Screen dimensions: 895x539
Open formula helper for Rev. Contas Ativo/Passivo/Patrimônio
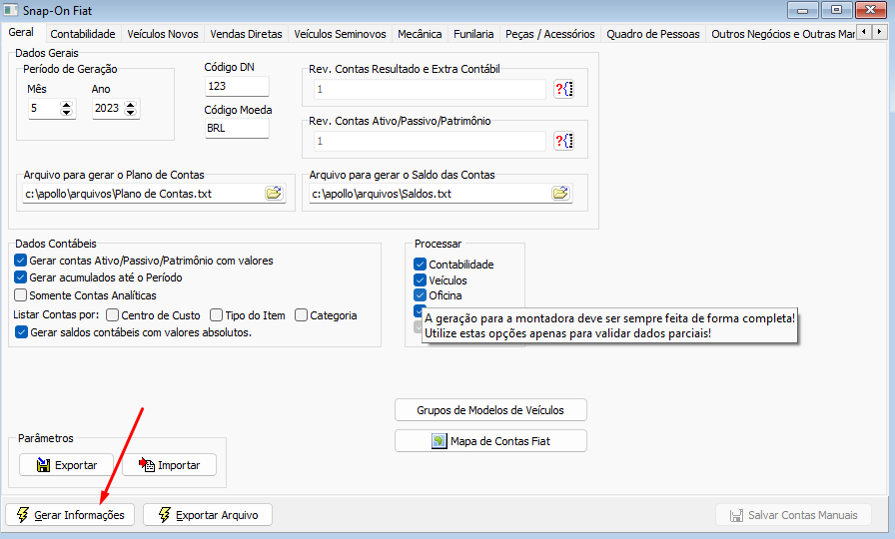[564, 141]
